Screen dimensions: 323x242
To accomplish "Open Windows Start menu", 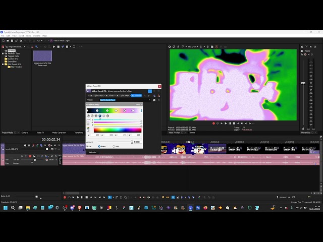I will pos(6,208).
